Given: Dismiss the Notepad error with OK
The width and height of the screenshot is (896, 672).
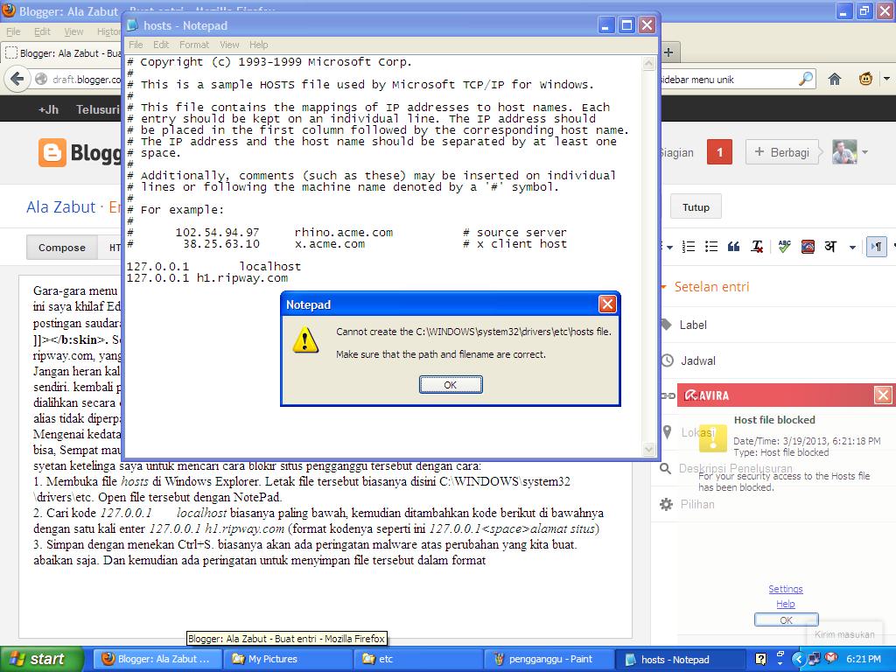Looking at the screenshot, I should coord(451,385).
